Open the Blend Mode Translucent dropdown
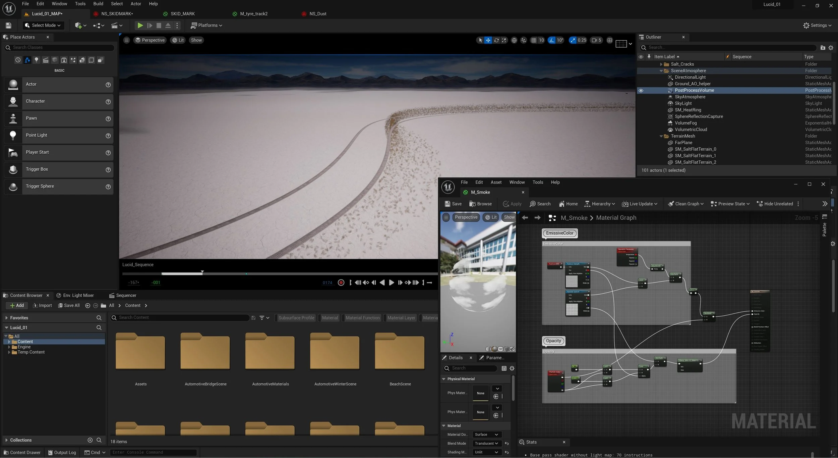The height and width of the screenshot is (458, 838). tap(486, 443)
